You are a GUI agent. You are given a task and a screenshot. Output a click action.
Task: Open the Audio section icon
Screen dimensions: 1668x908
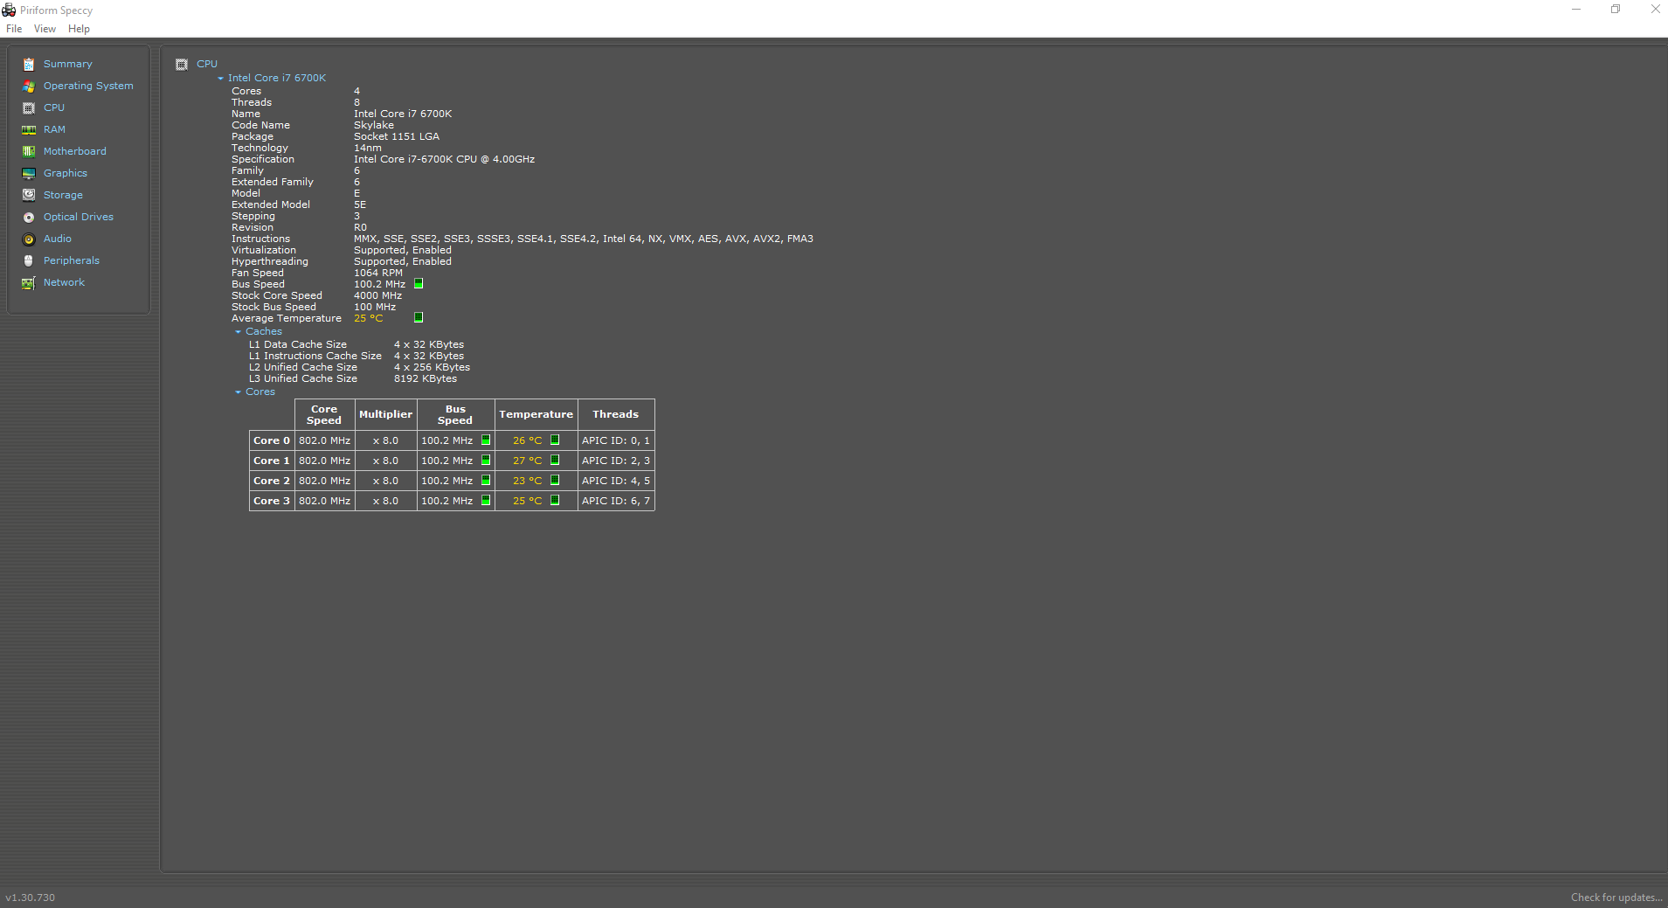pos(29,238)
